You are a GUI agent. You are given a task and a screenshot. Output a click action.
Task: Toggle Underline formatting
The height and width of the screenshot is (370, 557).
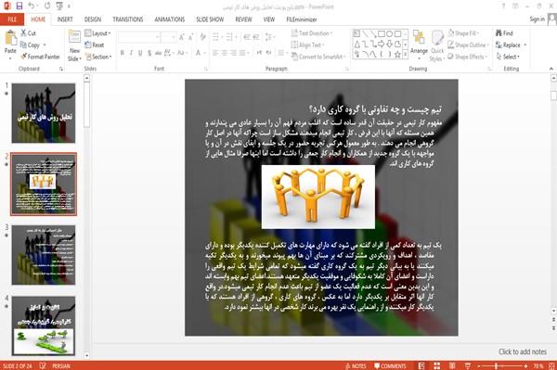(140, 53)
